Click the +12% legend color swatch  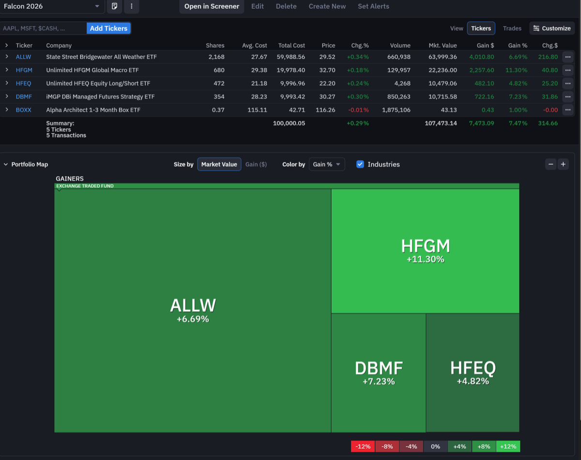[508, 446]
